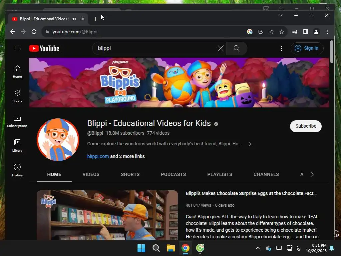The width and height of the screenshot is (341, 256).
Task: Go to Home in the sidebar
Action: (17, 72)
